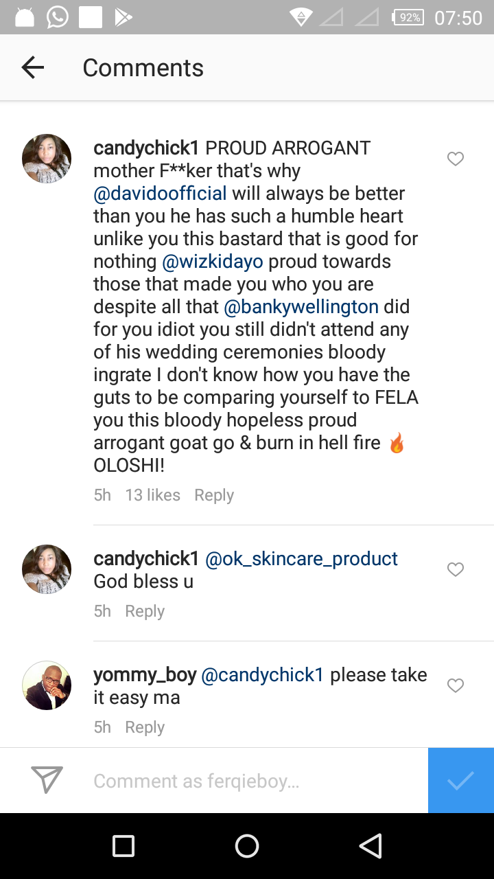The width and height of the screenshot is (494, 879).
Task: Open the @davidoofficial mention link
Action: (160, 194)
